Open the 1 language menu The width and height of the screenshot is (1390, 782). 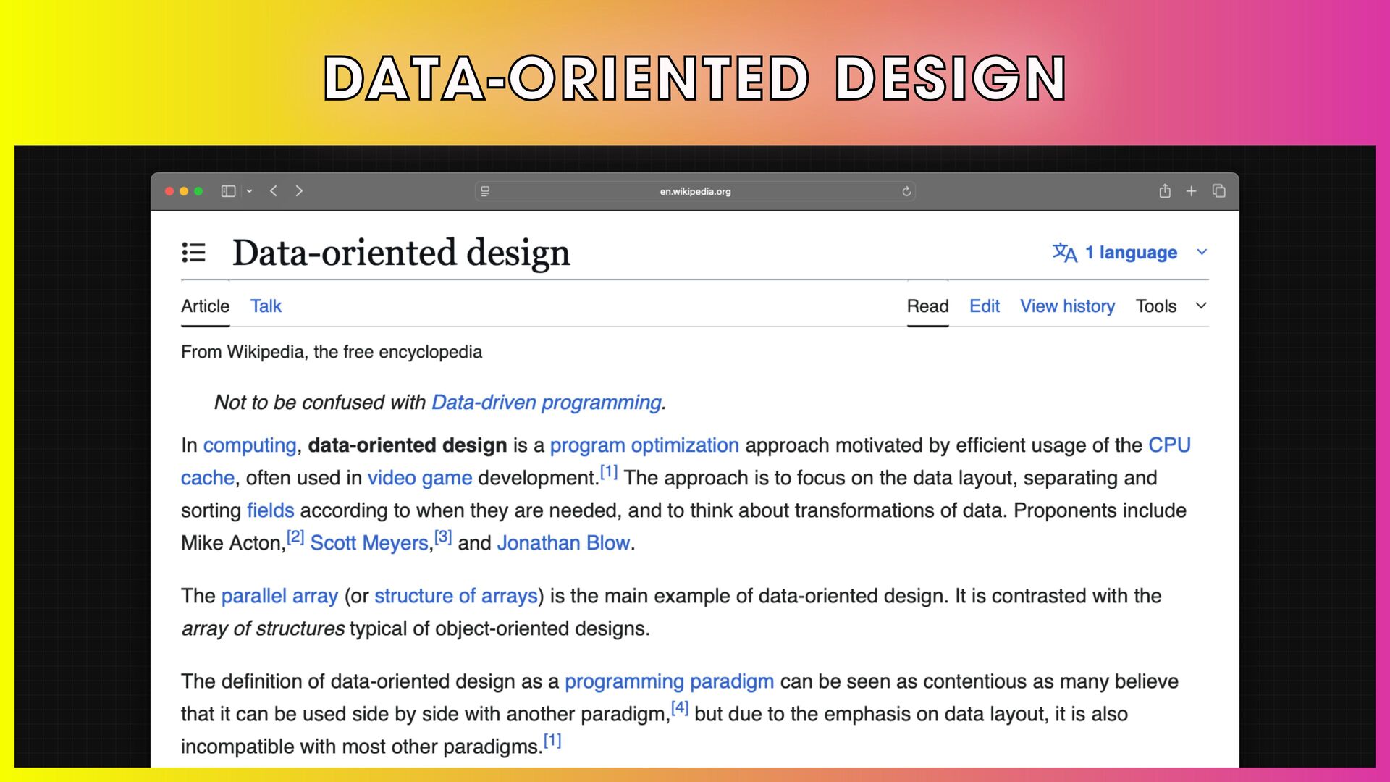click(1131, 252)
